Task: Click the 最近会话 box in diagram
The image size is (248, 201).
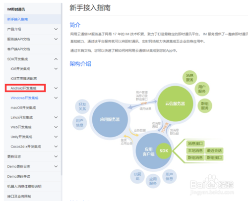Action: (214, 151)
